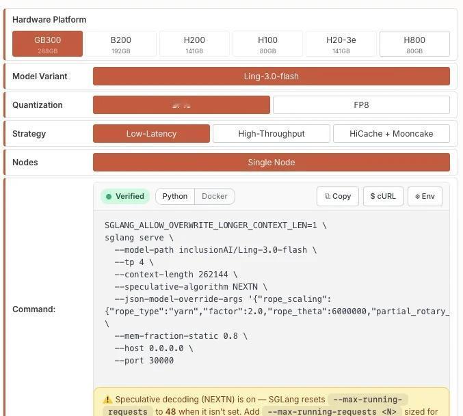Click the 'Nodes' label
Viewport: 463px width, 416px height.
coord(25,162)
